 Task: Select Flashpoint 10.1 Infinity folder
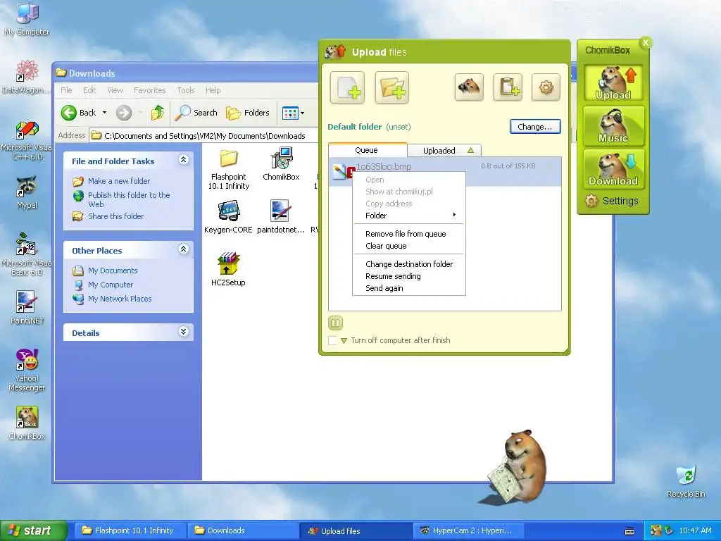[x=229, y=169]
